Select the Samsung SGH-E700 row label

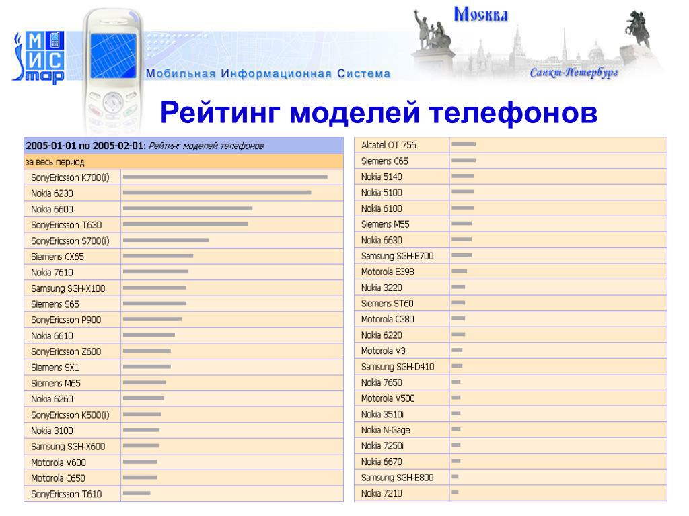(397, 256)
